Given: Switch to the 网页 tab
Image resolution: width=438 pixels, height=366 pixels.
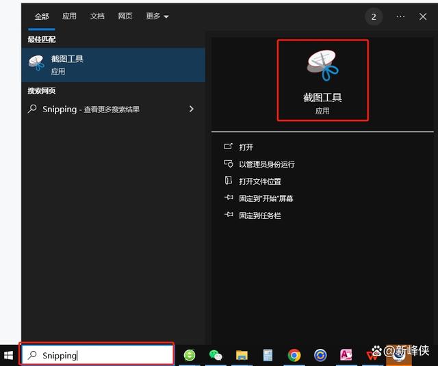Looking at the screenshot, I should coord(125,16).
